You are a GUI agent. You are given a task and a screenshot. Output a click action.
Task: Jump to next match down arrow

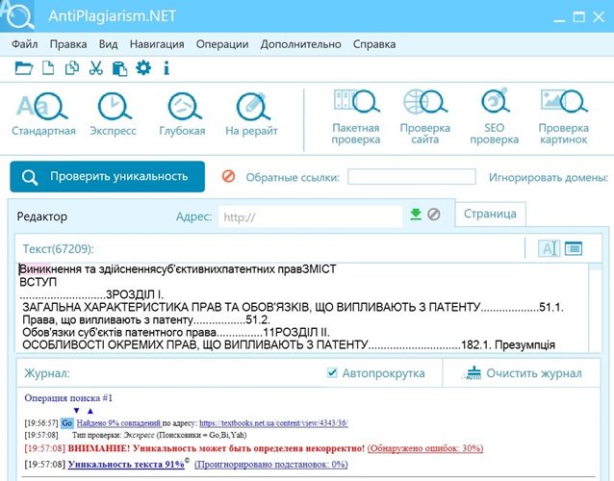pos(76,411)
